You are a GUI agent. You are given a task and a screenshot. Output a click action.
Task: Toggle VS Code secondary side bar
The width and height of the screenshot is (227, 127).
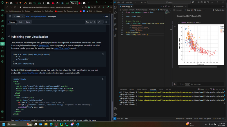click(x=208, y=2)
